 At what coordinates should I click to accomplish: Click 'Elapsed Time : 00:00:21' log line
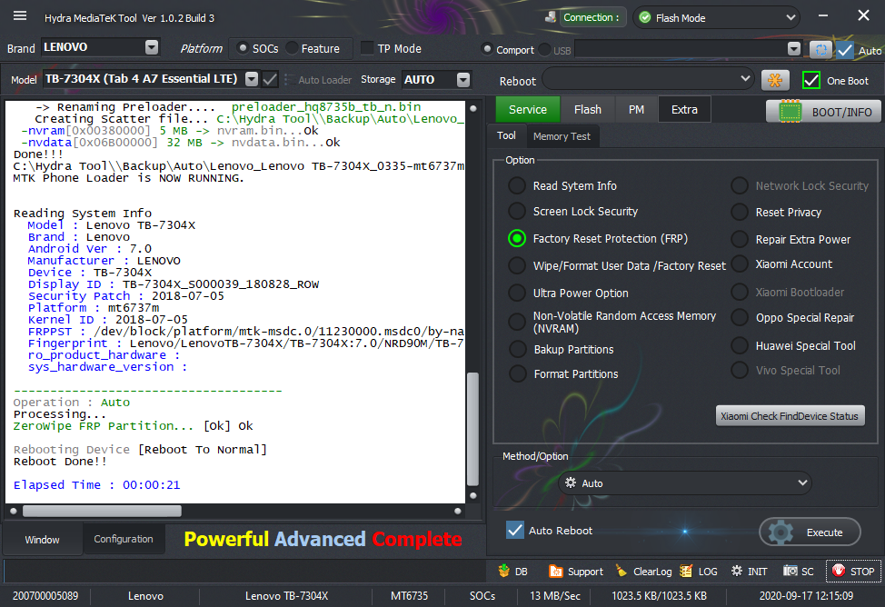tap(96, 484)
